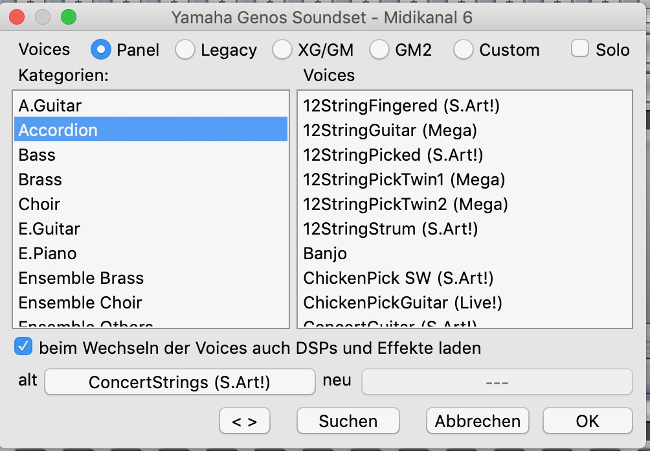Enable the Solo checkbox
The image size is (650, 451).
[x=580, y=49]
